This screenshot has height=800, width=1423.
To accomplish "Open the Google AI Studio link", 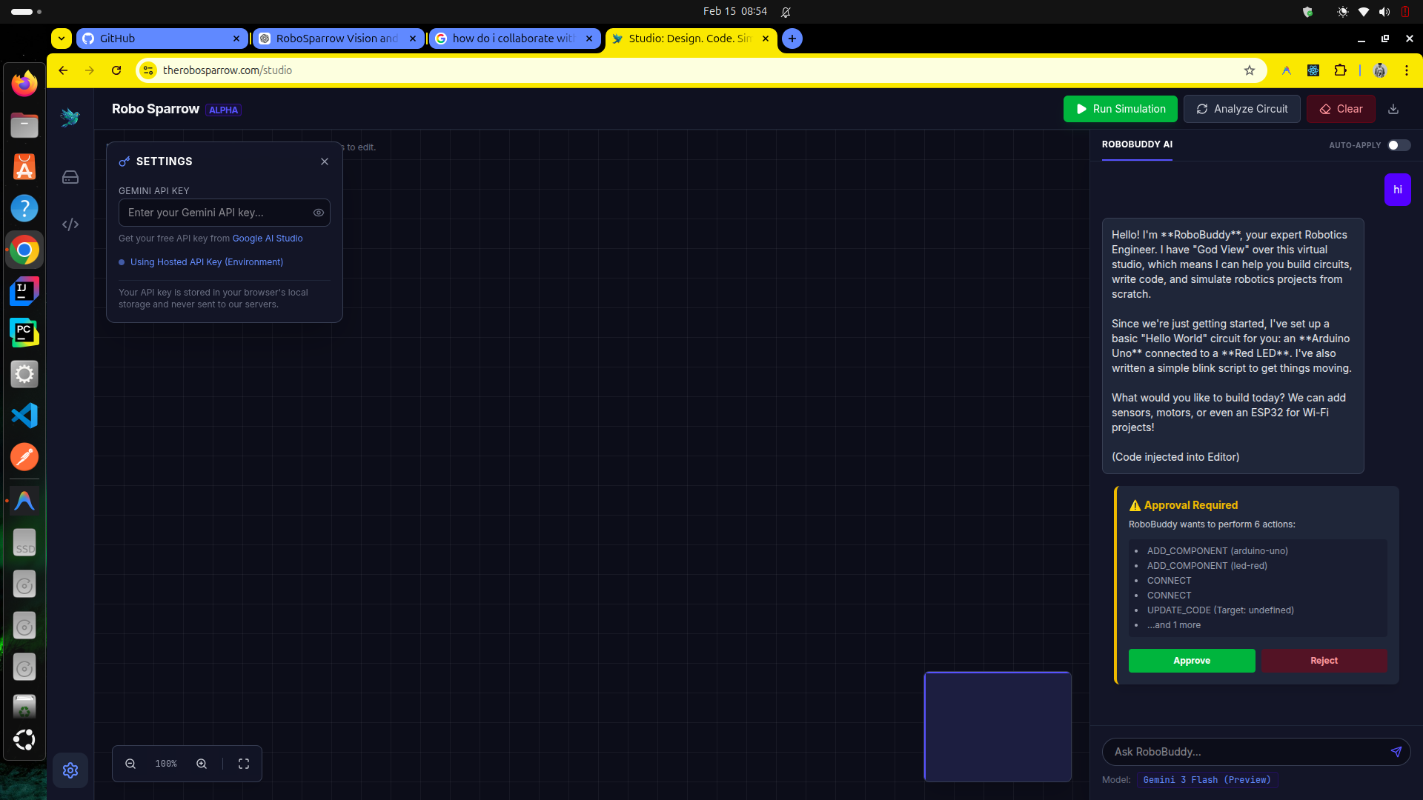I will click(268, 239).
